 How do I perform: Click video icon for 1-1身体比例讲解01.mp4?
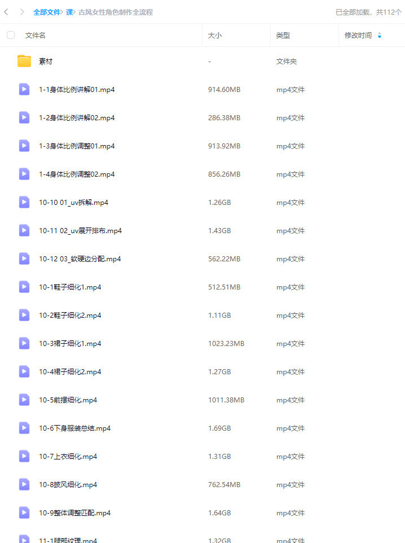click(24, 89)
